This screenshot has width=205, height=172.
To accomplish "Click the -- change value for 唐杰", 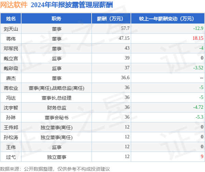I will coord(202,78).
